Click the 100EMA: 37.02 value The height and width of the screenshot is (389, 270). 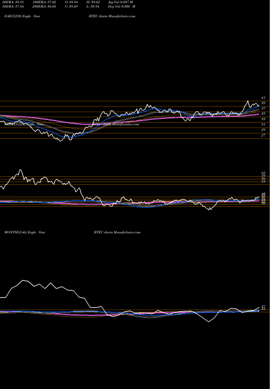pos(44,2)
